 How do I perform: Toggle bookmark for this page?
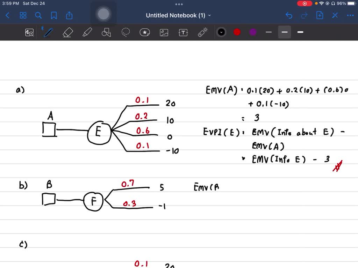point(54,15)
